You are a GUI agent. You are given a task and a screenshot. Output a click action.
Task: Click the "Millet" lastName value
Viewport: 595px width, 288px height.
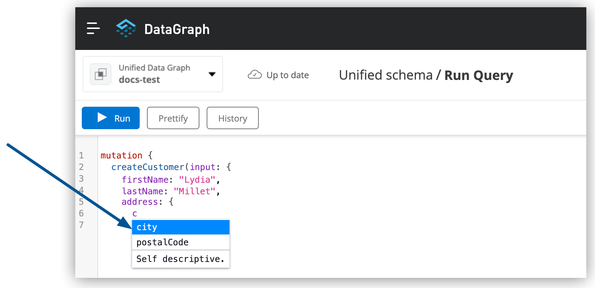click(195, 191)
